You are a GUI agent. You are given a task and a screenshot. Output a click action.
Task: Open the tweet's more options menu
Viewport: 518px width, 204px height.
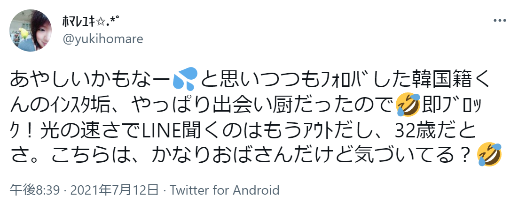(499, 22)
